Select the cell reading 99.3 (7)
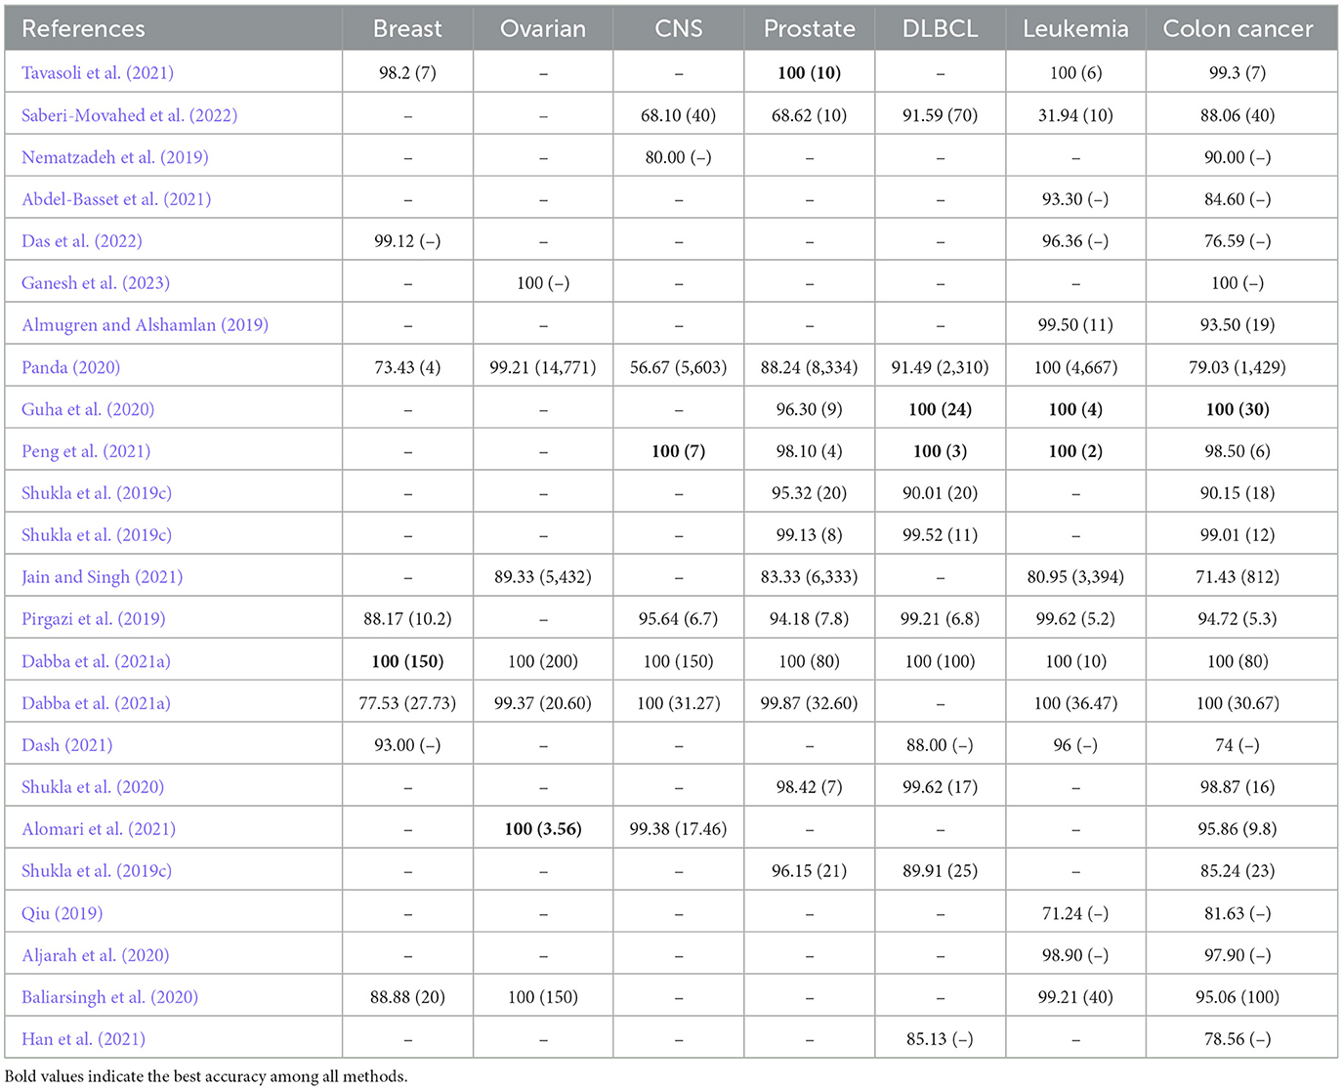Screen dimensions: 1343x1090 point(1238,73)
